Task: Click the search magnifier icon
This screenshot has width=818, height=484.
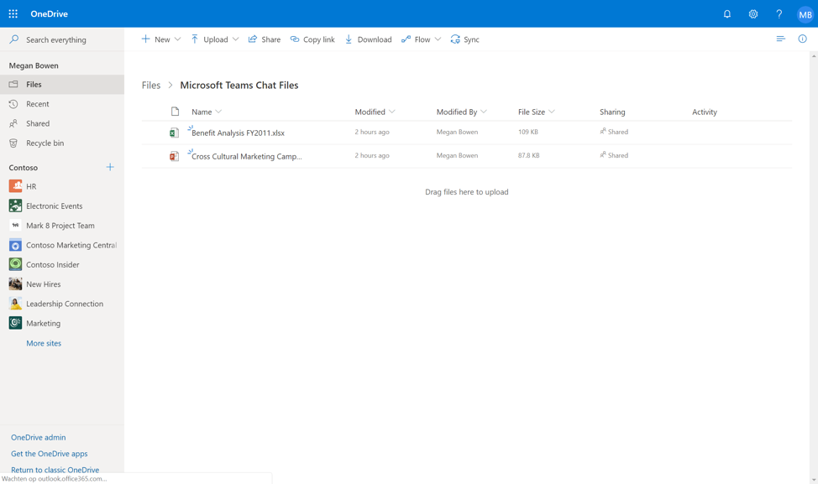Action: 14,39
